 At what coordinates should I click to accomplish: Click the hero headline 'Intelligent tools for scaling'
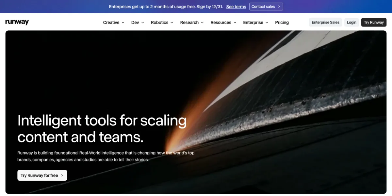tap(102, 121)
